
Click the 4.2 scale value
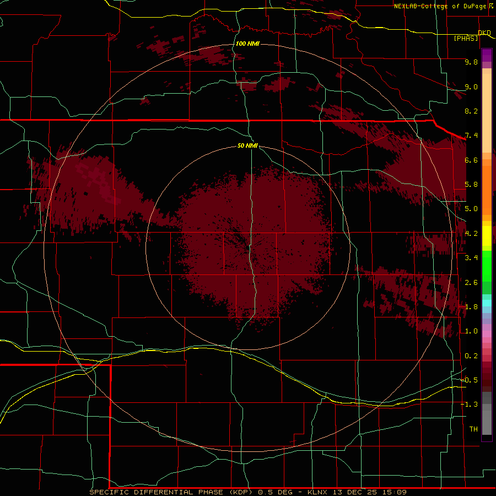click(471, 234)
